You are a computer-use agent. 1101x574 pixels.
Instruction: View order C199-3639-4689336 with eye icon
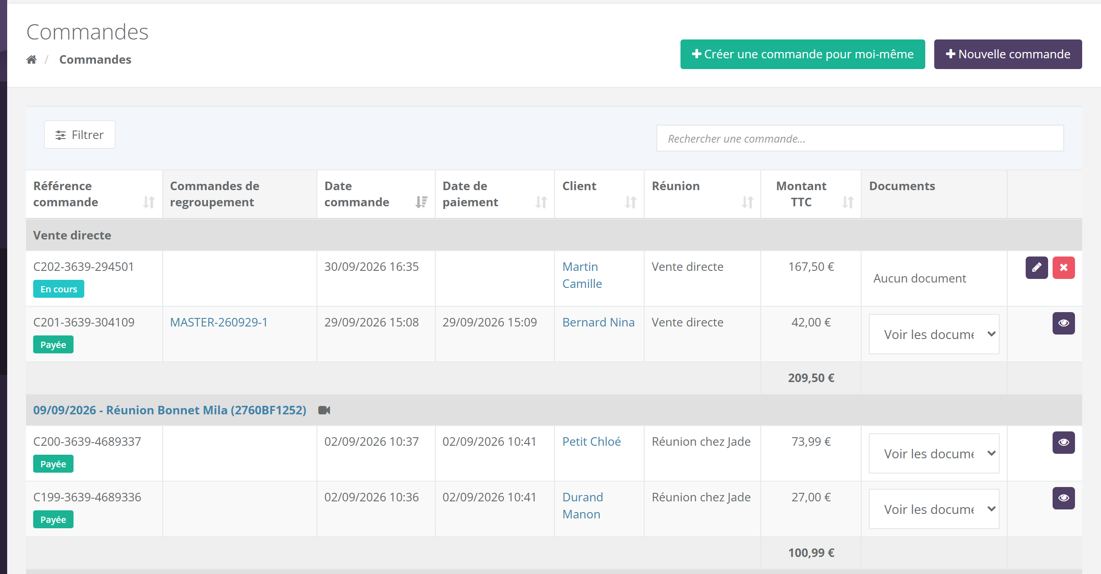(1063, 498)
